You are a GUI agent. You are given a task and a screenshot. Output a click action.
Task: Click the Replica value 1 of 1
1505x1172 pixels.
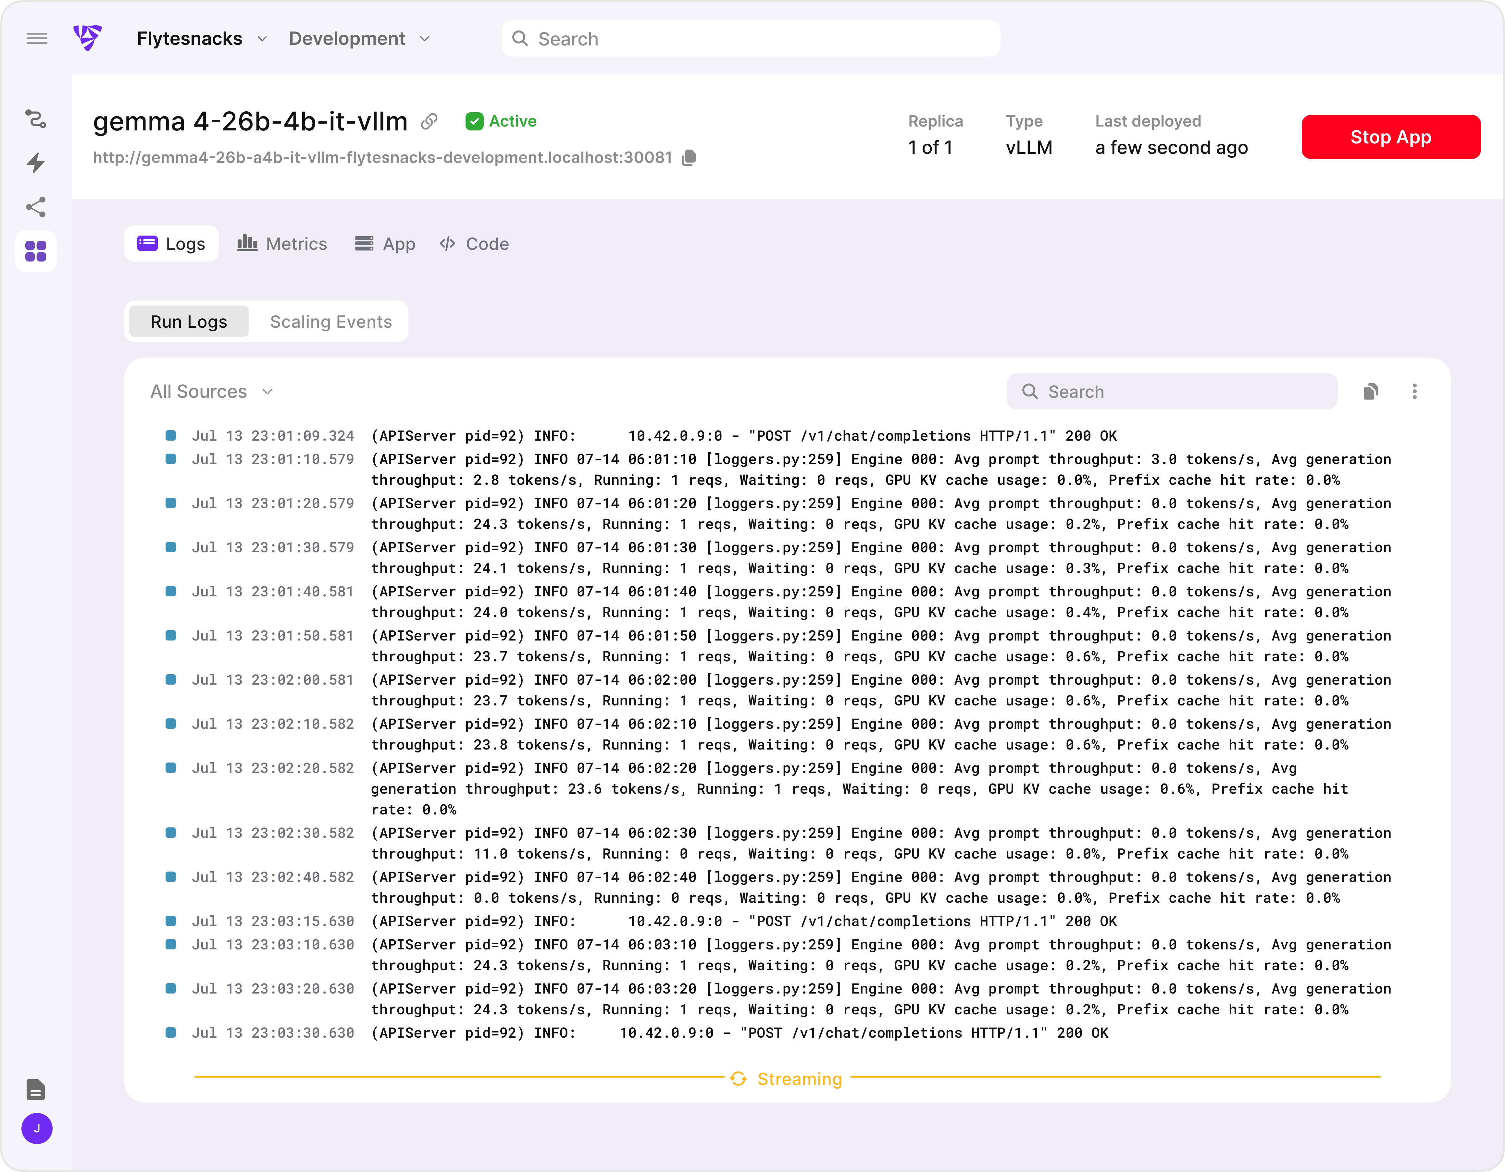930,147
